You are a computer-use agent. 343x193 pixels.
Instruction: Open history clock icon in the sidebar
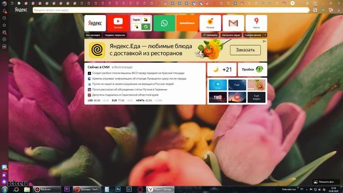[4, 18]
